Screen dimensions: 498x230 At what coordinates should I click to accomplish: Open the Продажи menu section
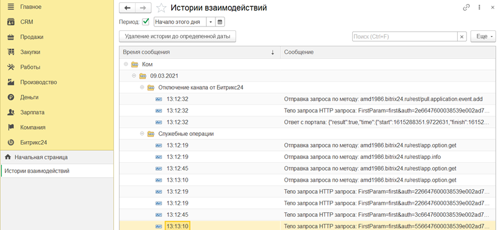32,37
